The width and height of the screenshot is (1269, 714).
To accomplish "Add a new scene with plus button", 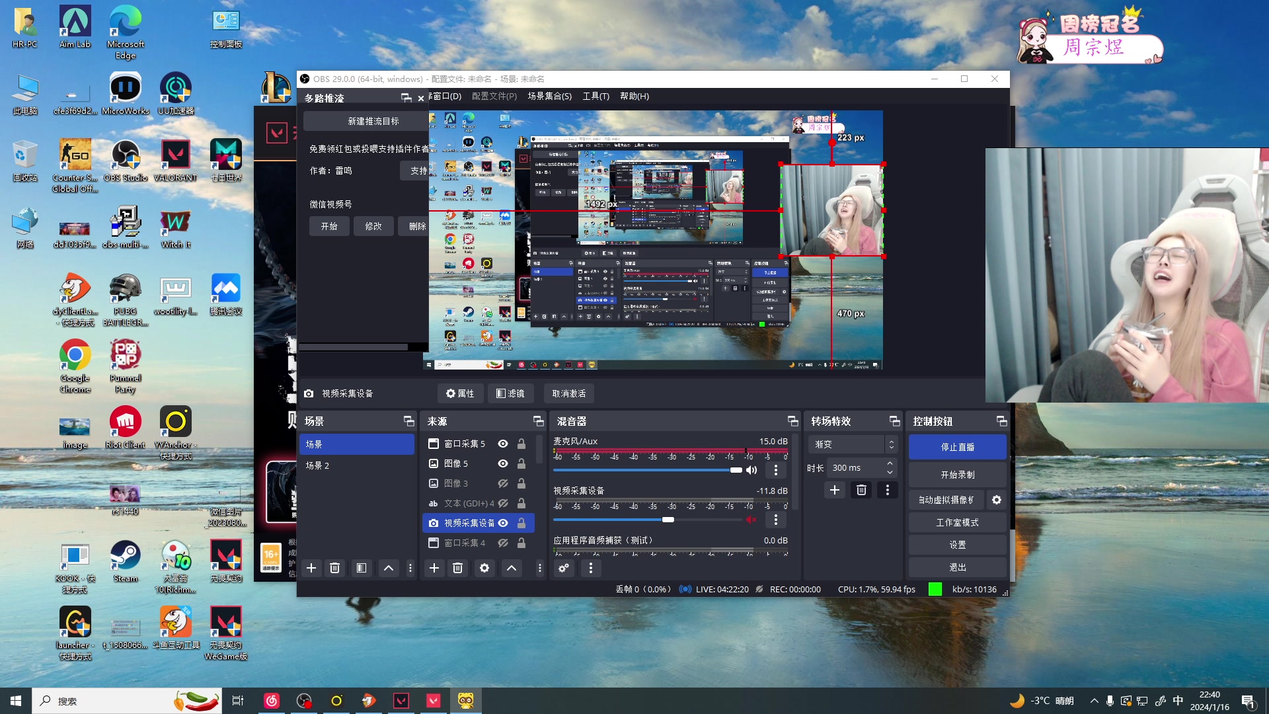I will click(311, 568).
